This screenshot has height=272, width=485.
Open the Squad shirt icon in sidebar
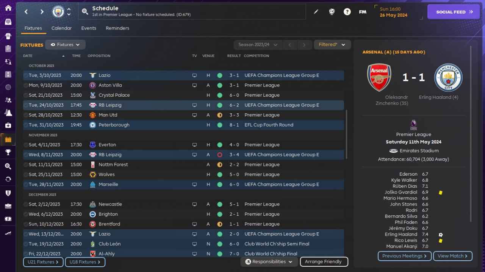click(x=8, y=36)
